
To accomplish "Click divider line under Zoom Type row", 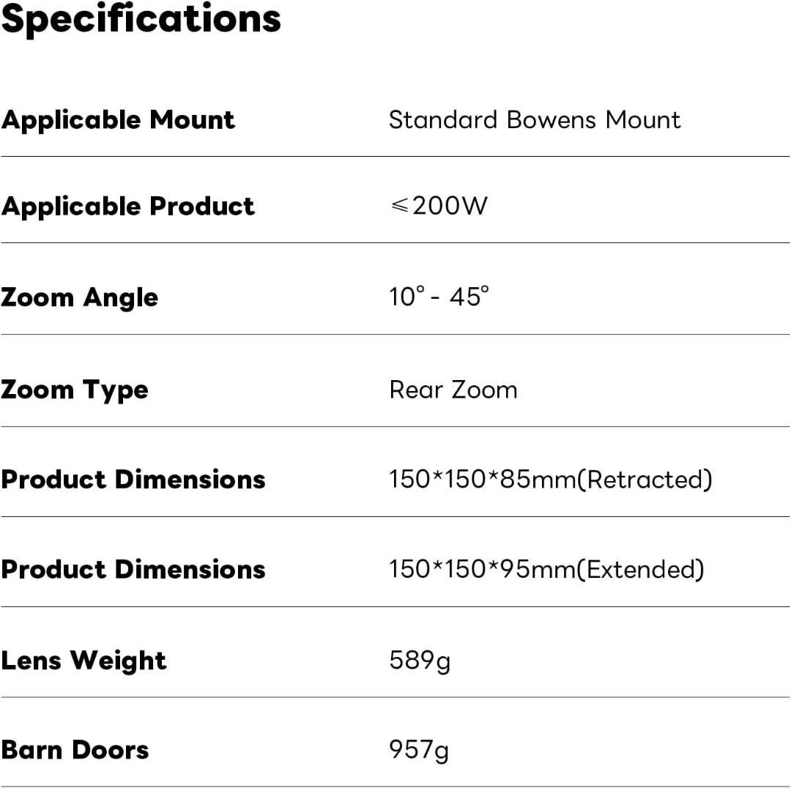I will [x=395, y=426].
